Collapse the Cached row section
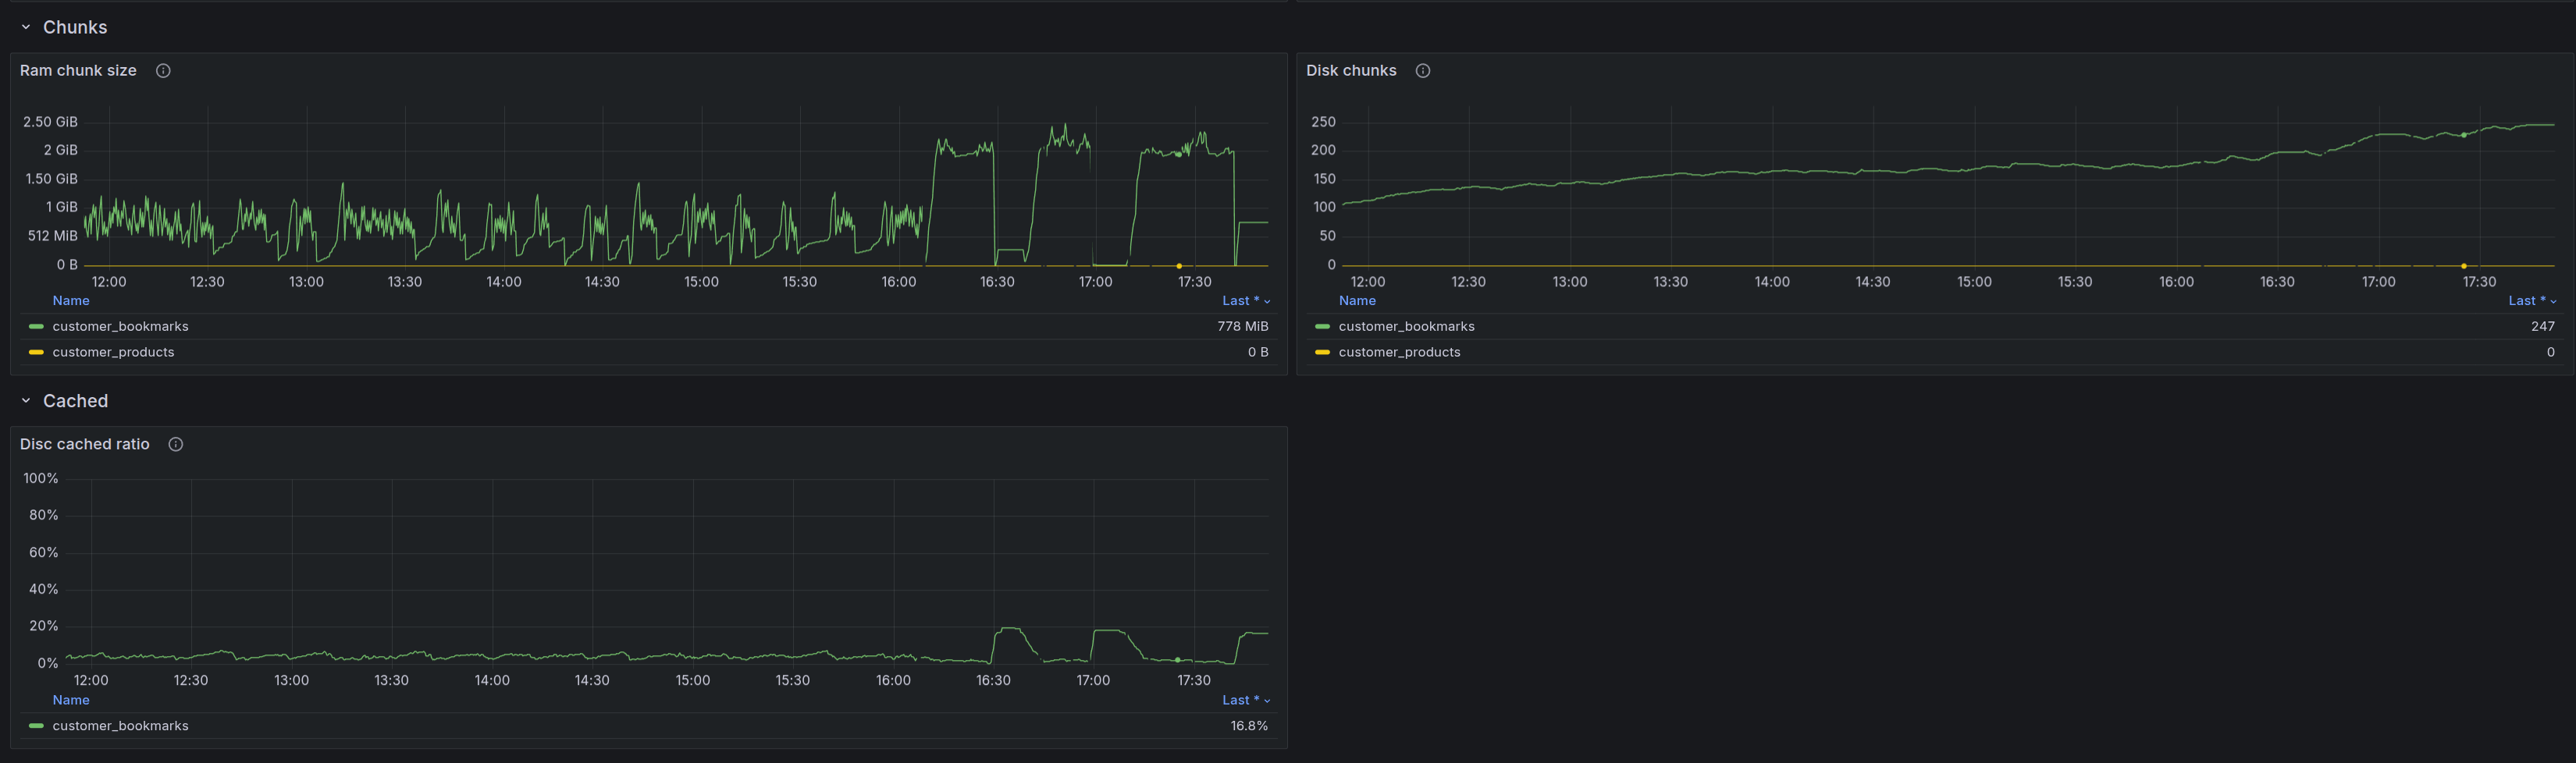 pos(26,401)
